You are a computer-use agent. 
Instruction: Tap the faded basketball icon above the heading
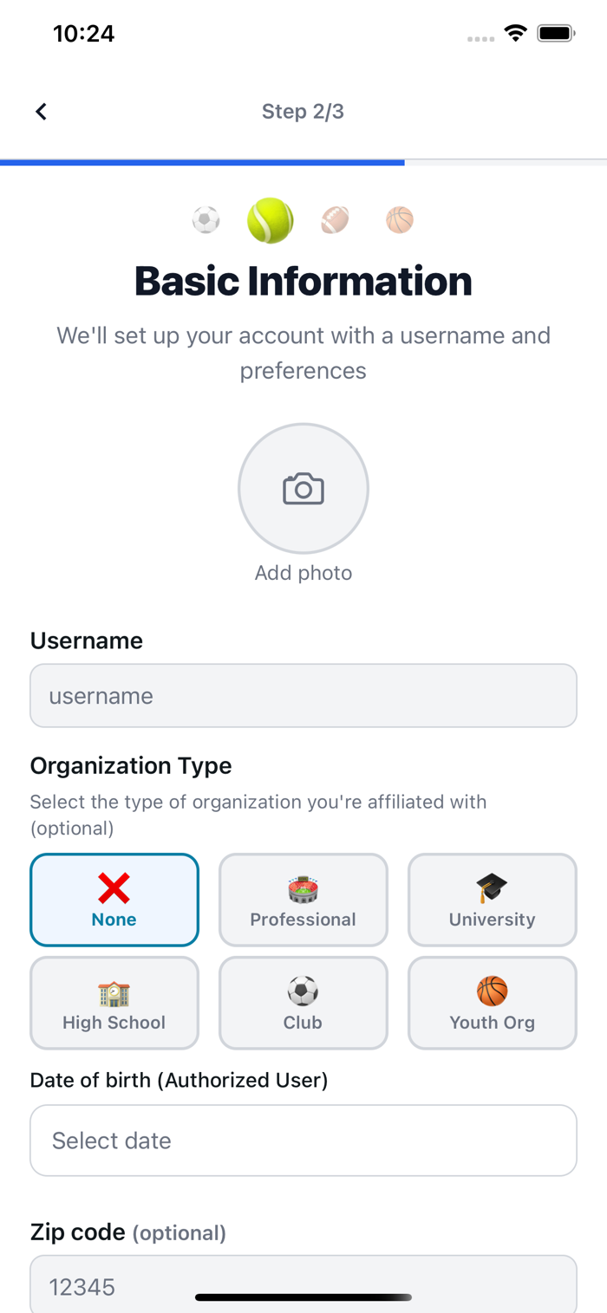tap(400, 220)
